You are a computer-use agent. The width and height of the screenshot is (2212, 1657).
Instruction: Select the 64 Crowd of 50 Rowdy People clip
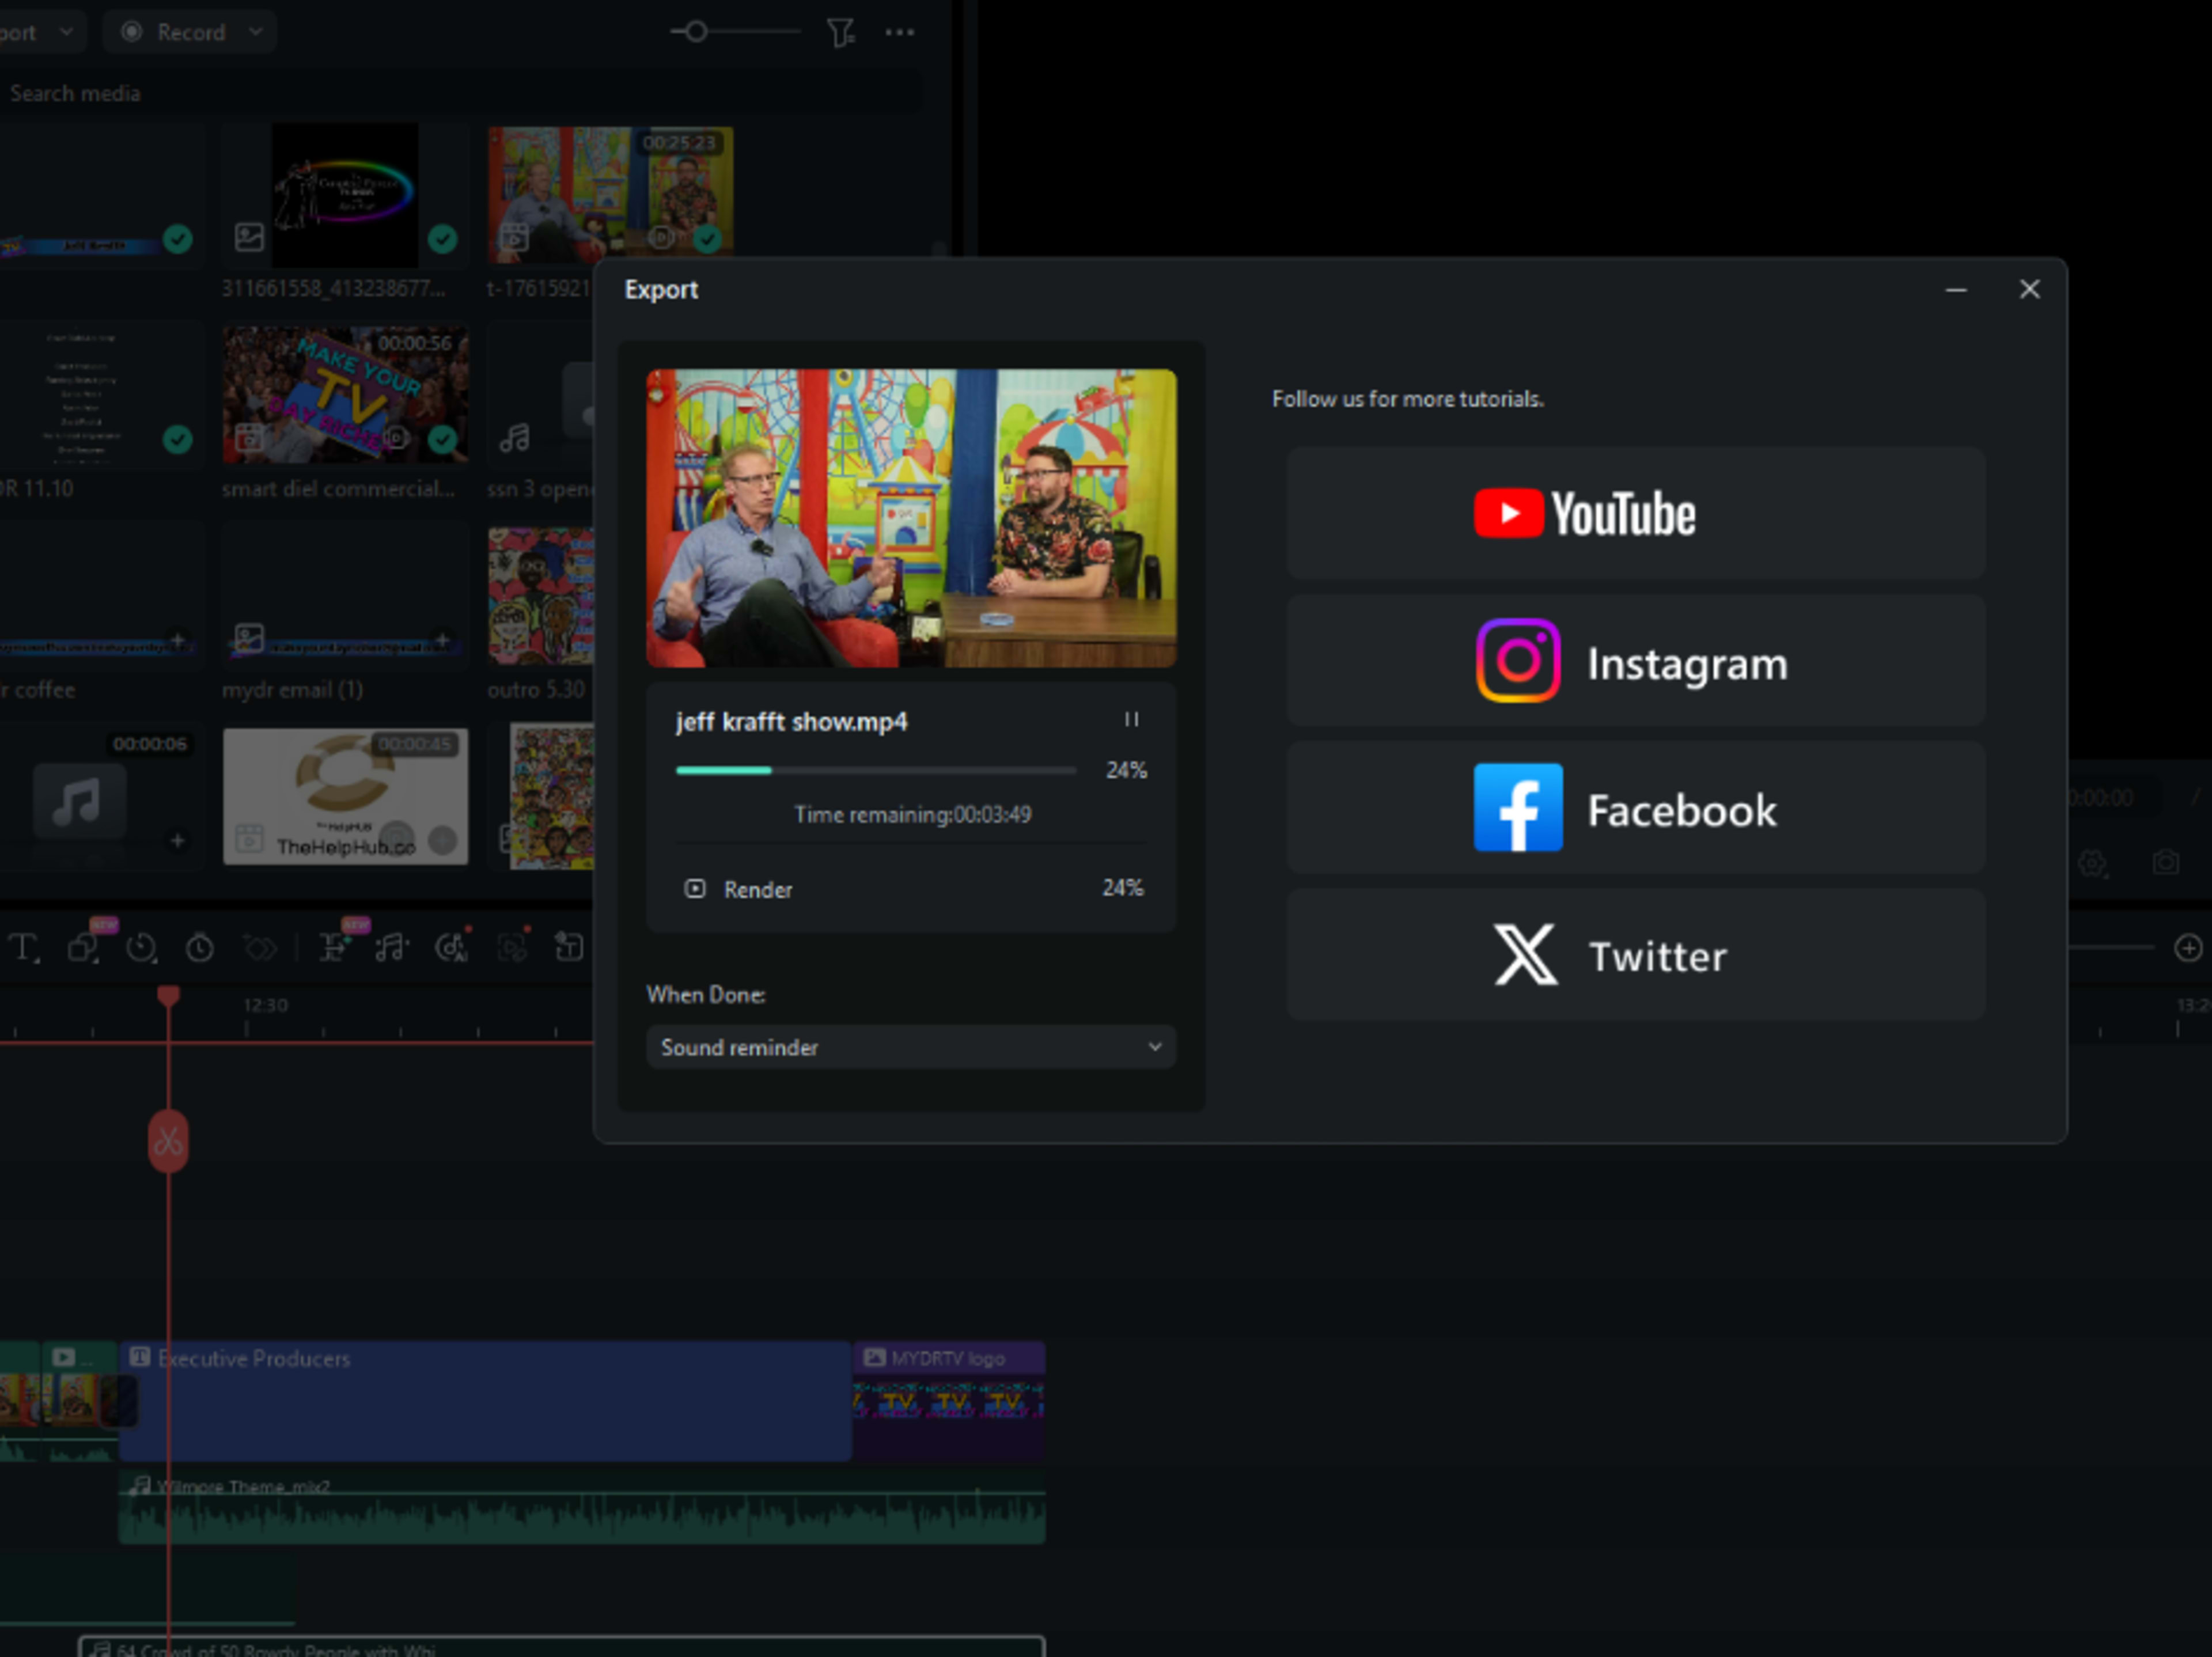coord(561,1647)
